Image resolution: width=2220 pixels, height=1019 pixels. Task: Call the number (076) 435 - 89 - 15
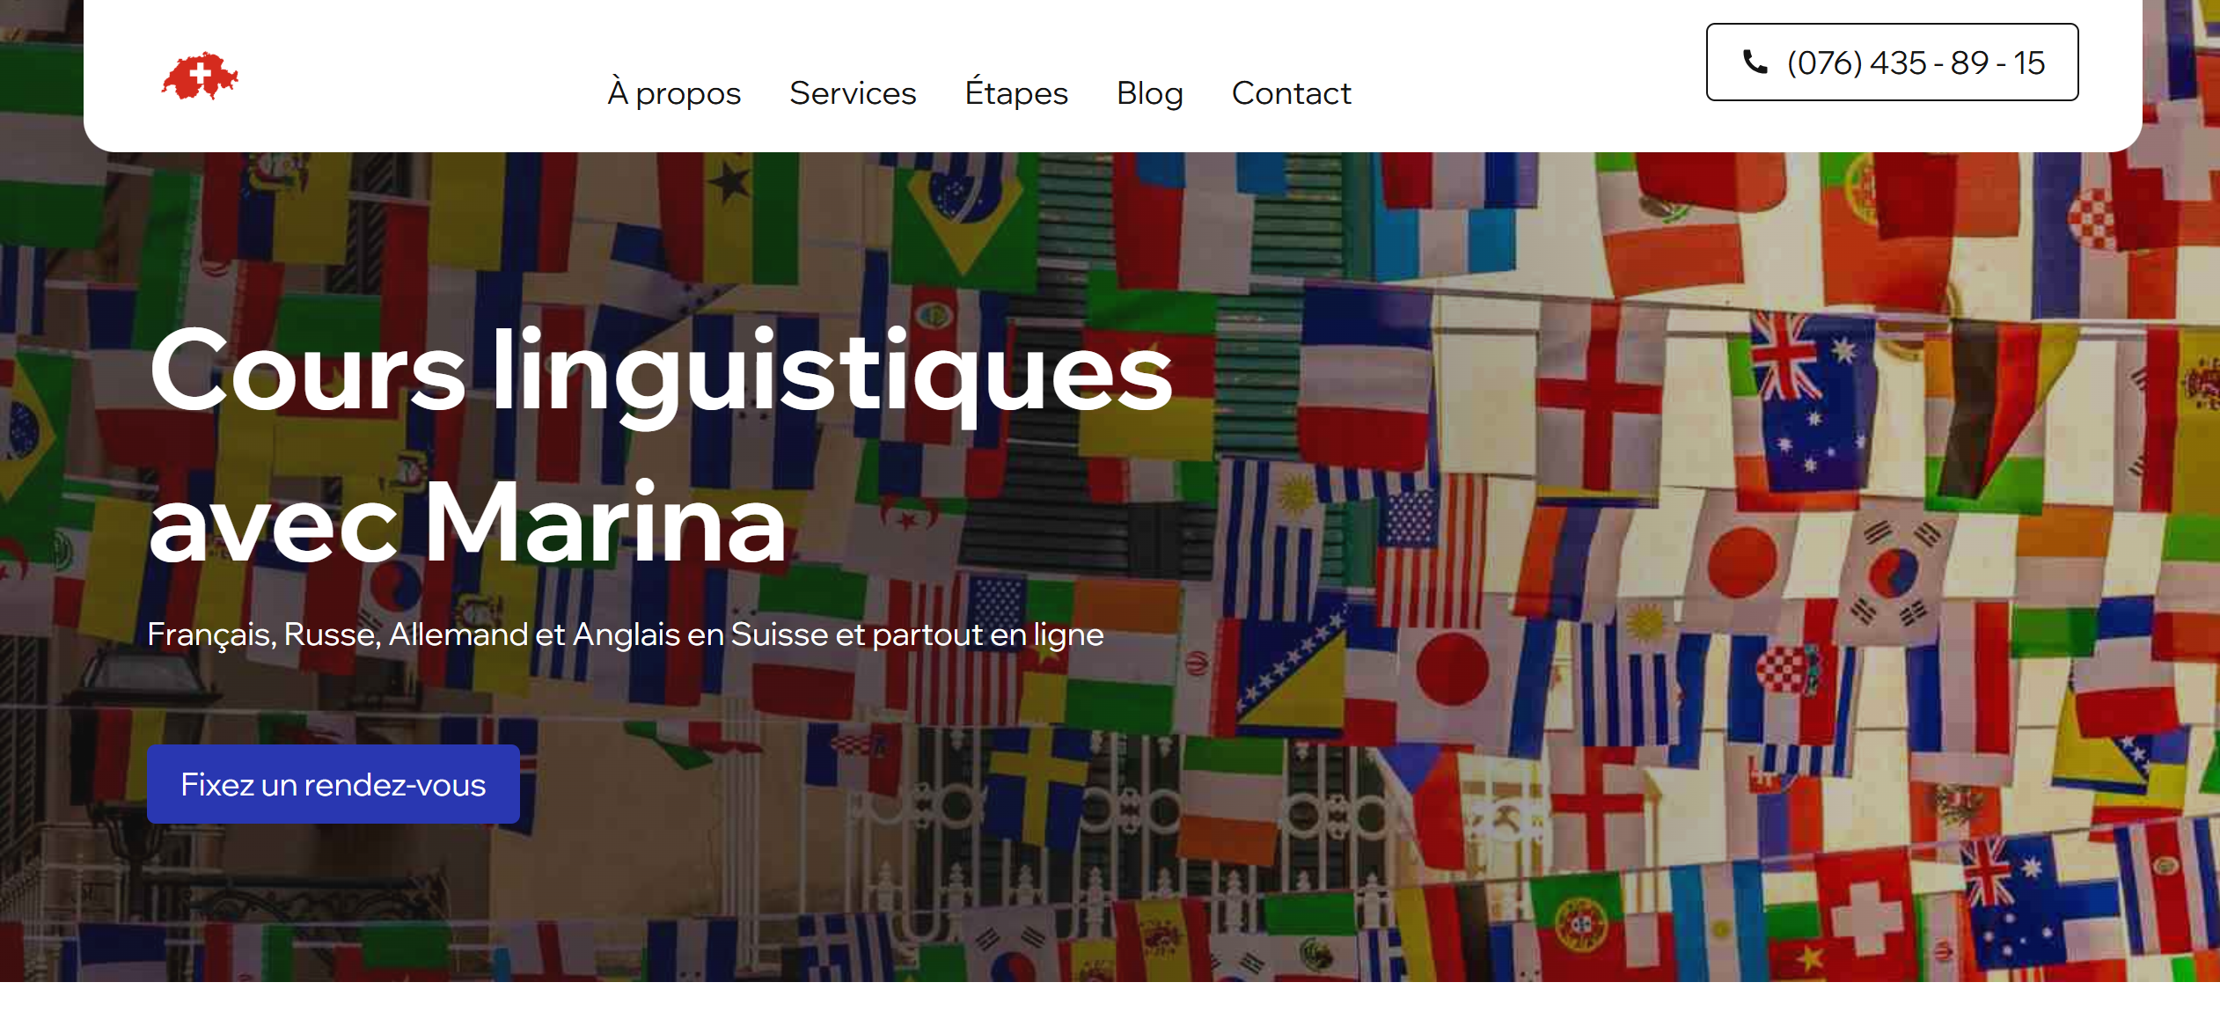1892,62
